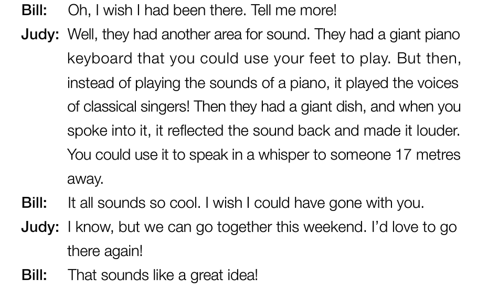
Task: Click the second 'Bill:' speaker label
Action: 35,203
